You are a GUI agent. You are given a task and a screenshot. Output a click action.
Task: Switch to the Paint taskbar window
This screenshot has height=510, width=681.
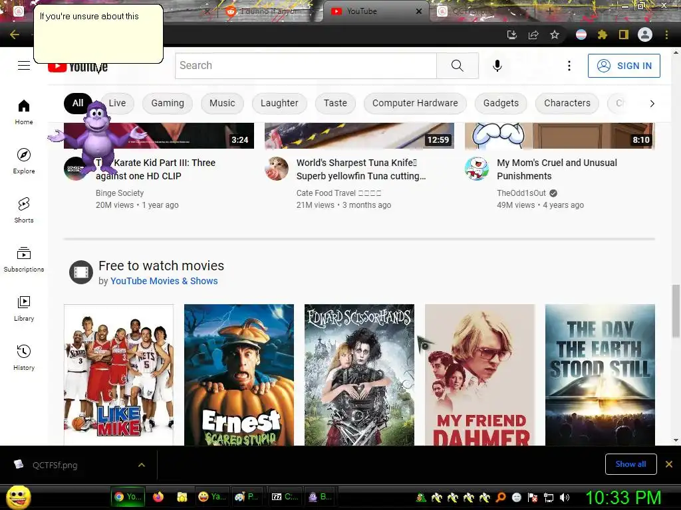[x=246, y=497]
